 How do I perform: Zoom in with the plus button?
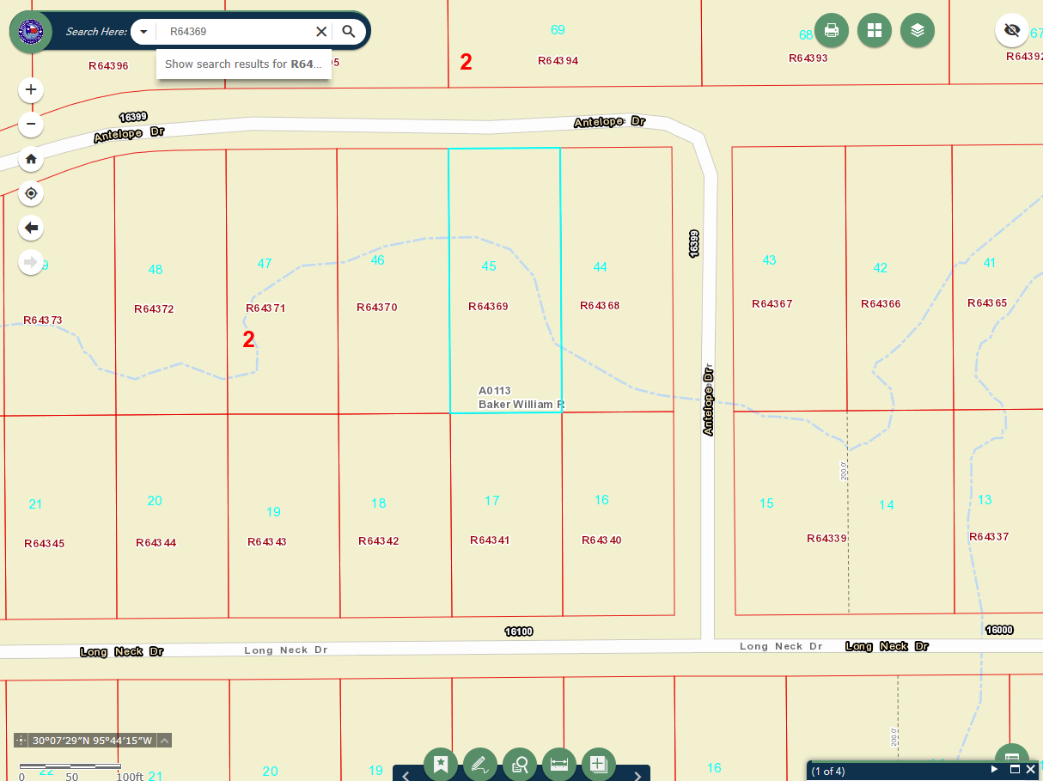pos(31,89)
